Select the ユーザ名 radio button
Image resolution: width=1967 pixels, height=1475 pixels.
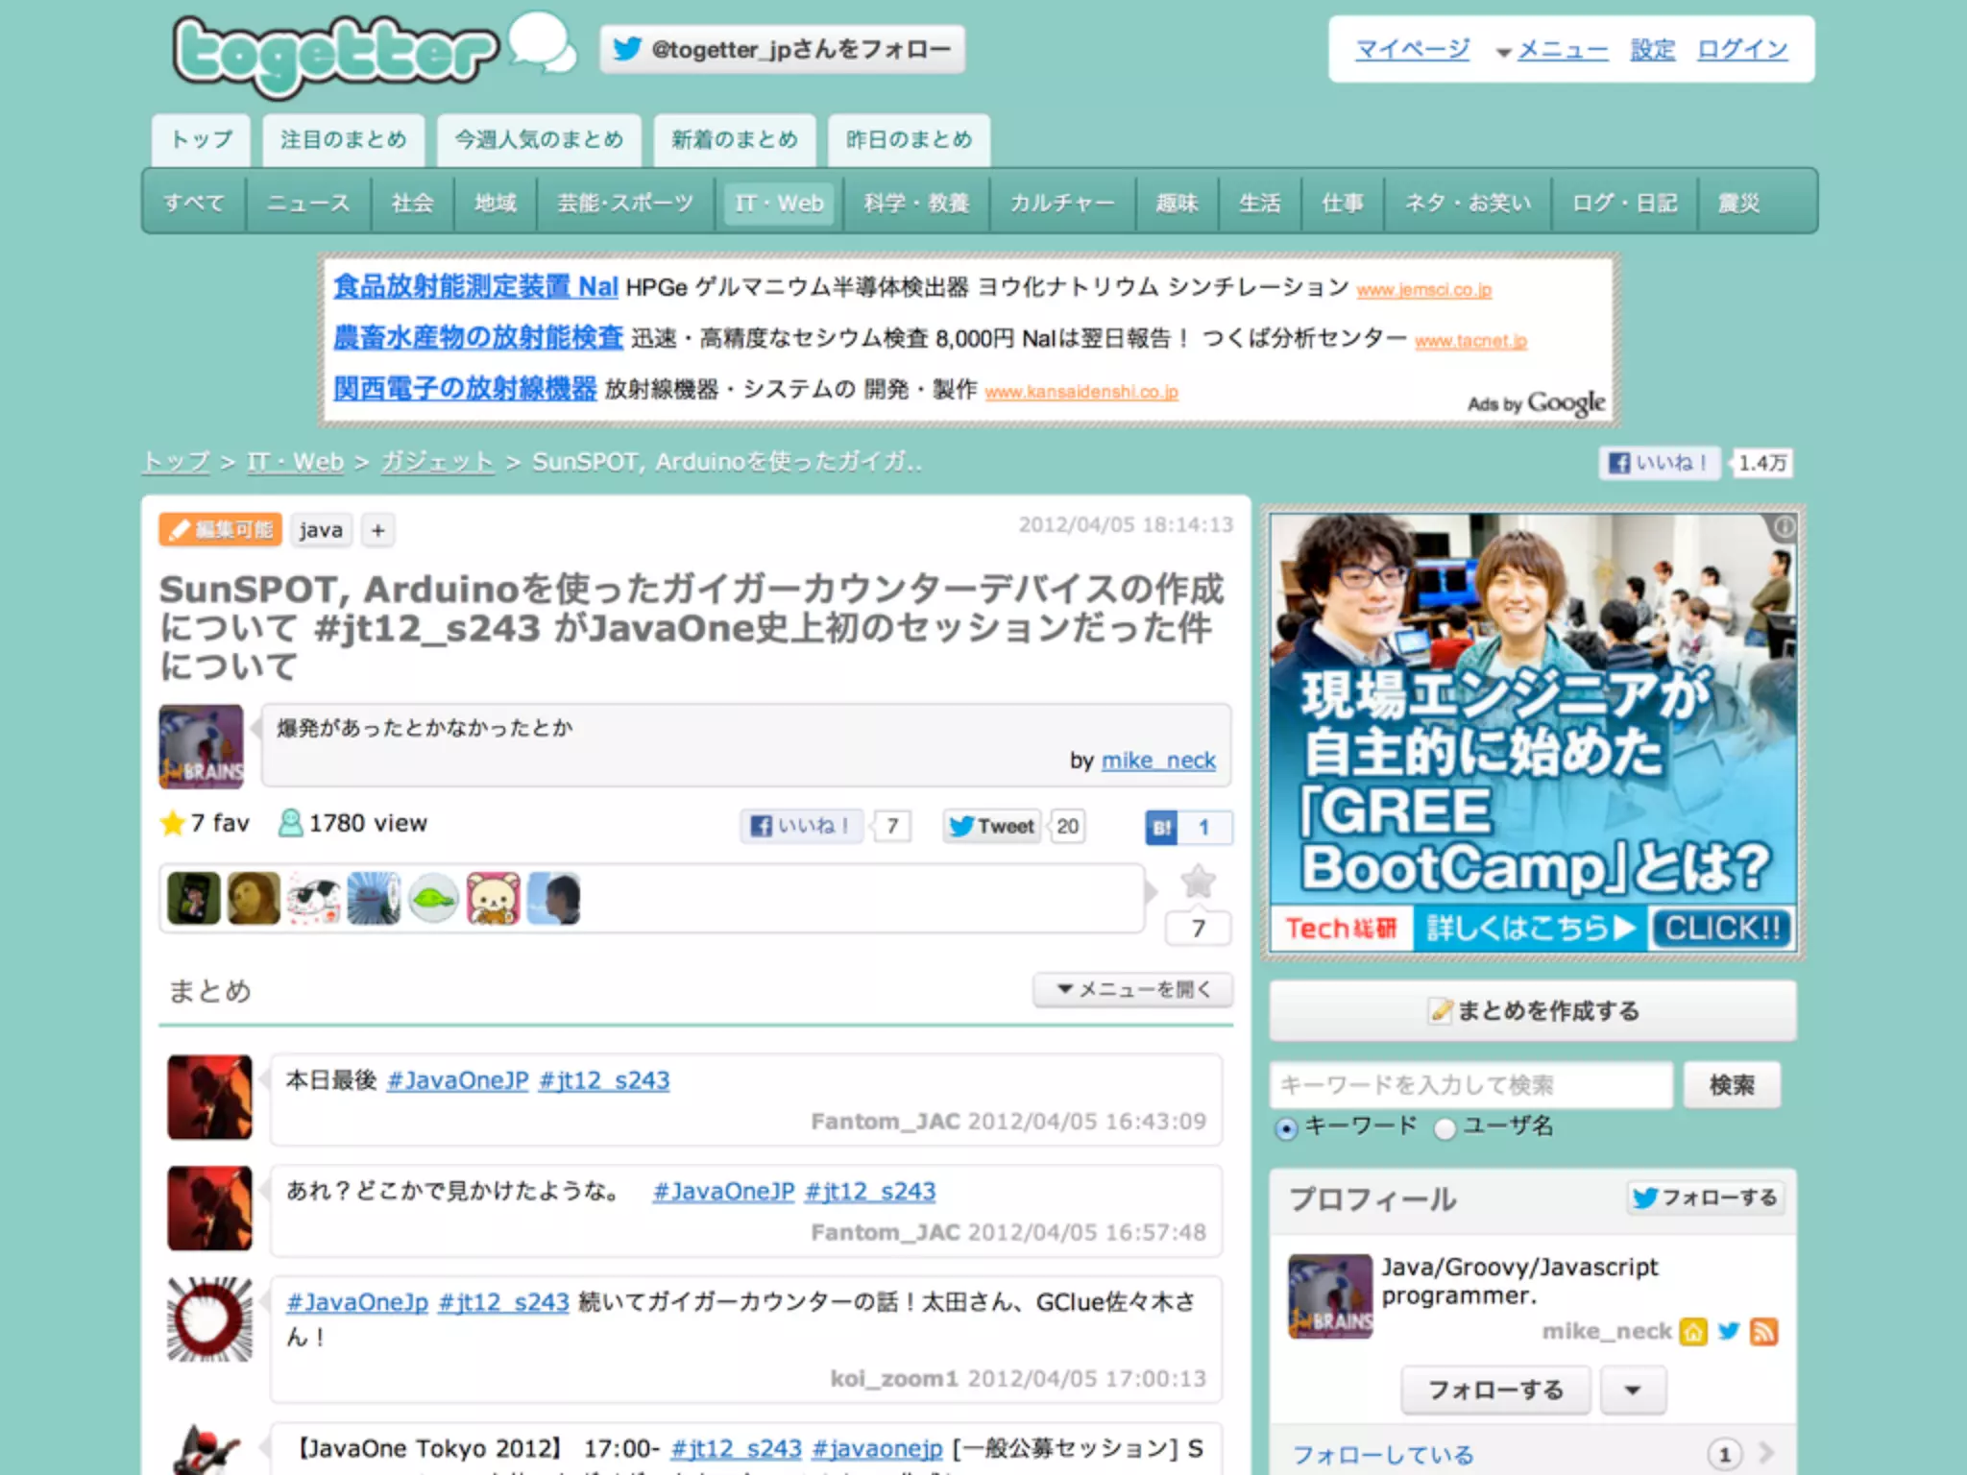(1445, 1128)
